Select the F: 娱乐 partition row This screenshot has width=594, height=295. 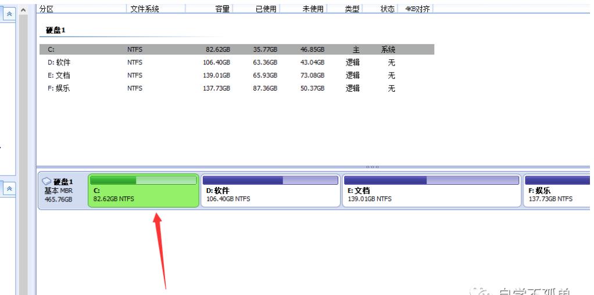point(237,88)
